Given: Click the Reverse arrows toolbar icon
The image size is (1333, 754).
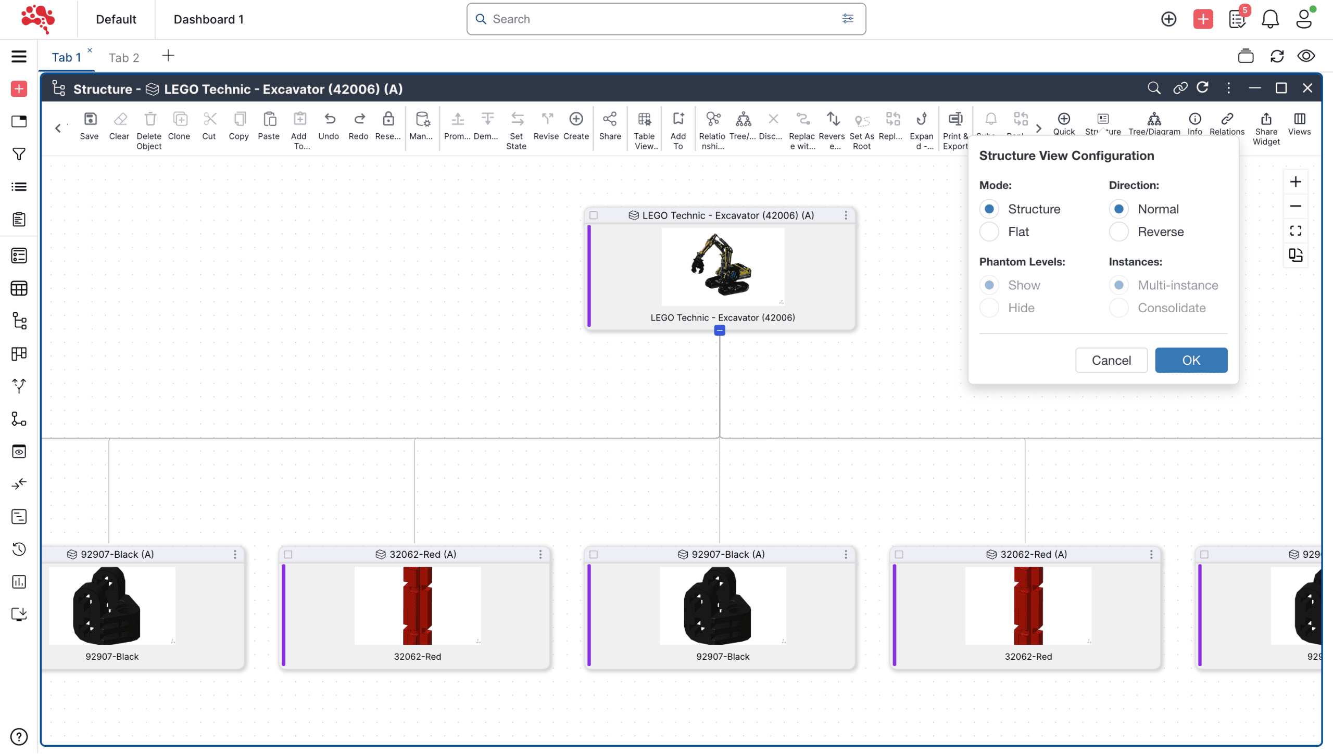Looking at the screenshot, I should tap(833, 119).
